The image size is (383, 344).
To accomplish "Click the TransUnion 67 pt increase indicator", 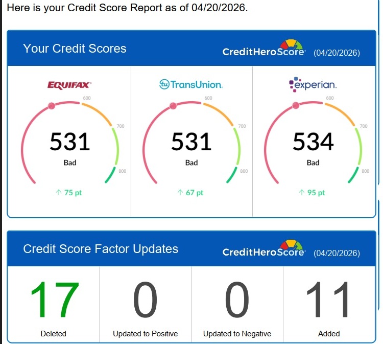I will (x=190, y=193).
